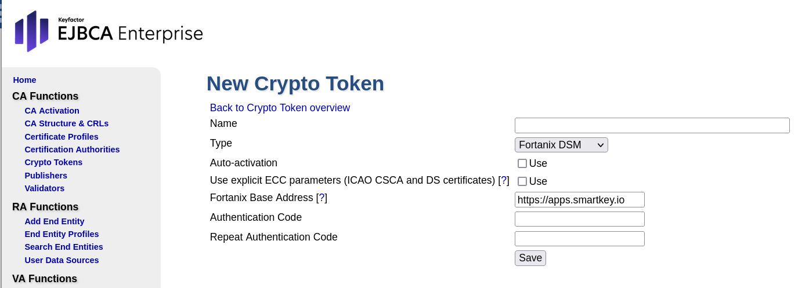Viewport: 809px width, 288px height.
Task: Go to Publishers page
Action: [x=46, y=176]
